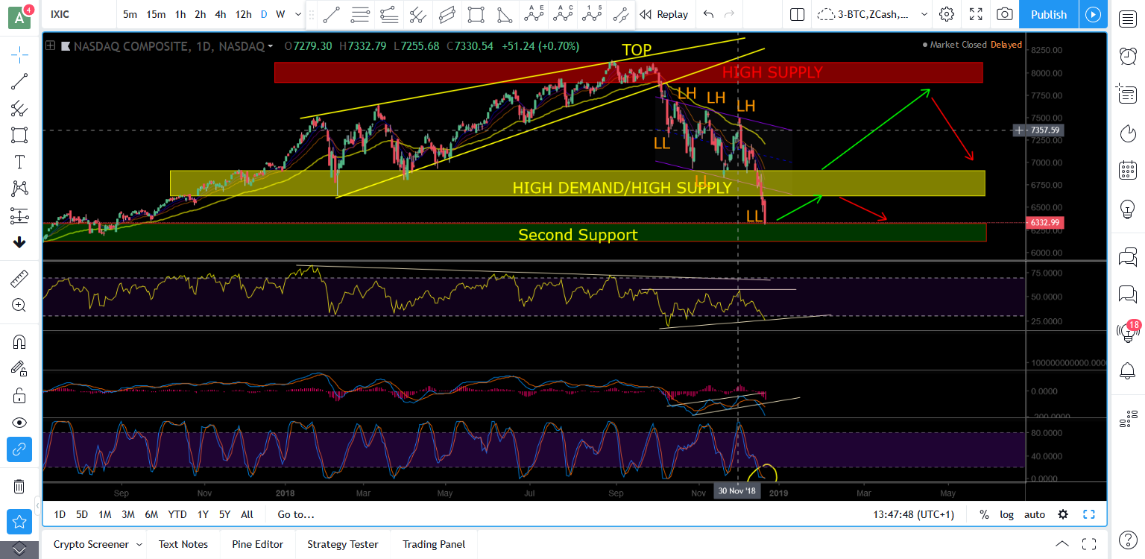Image resolution: width=1145 pixels, height=559 pixels.
Task: Remove drawings with the trash icon
Action: (19, 487)
